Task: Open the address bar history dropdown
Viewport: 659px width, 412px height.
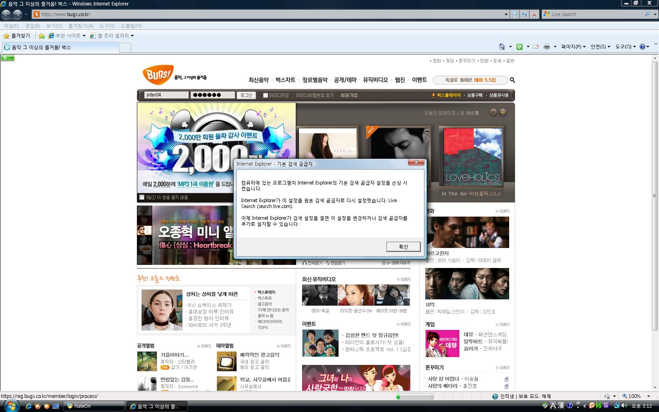Action: 506,14
